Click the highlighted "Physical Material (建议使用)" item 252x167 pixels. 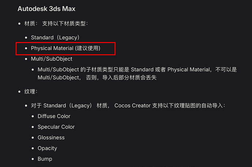point(66,48)
